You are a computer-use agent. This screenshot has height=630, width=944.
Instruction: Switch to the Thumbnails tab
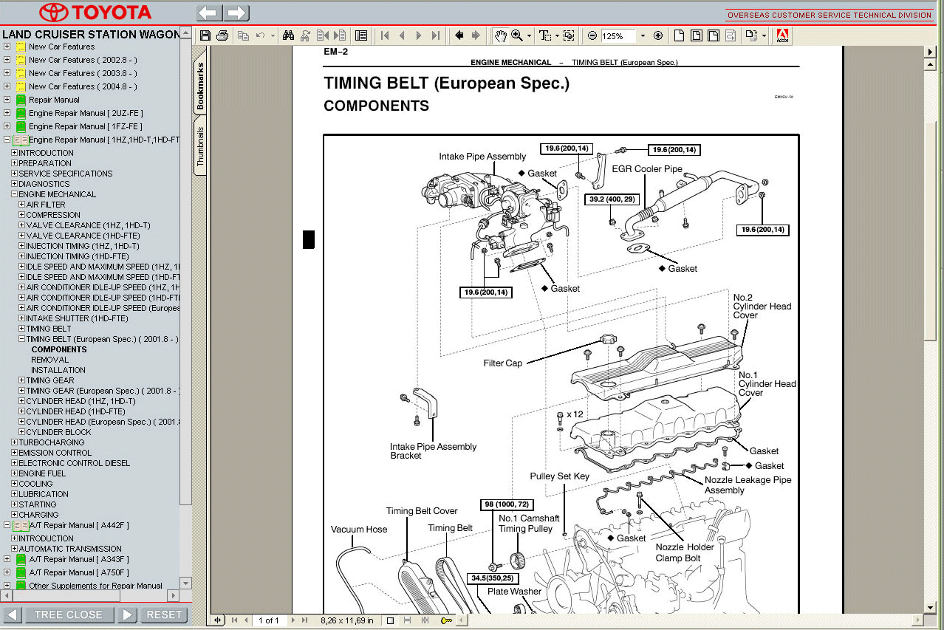200,146
